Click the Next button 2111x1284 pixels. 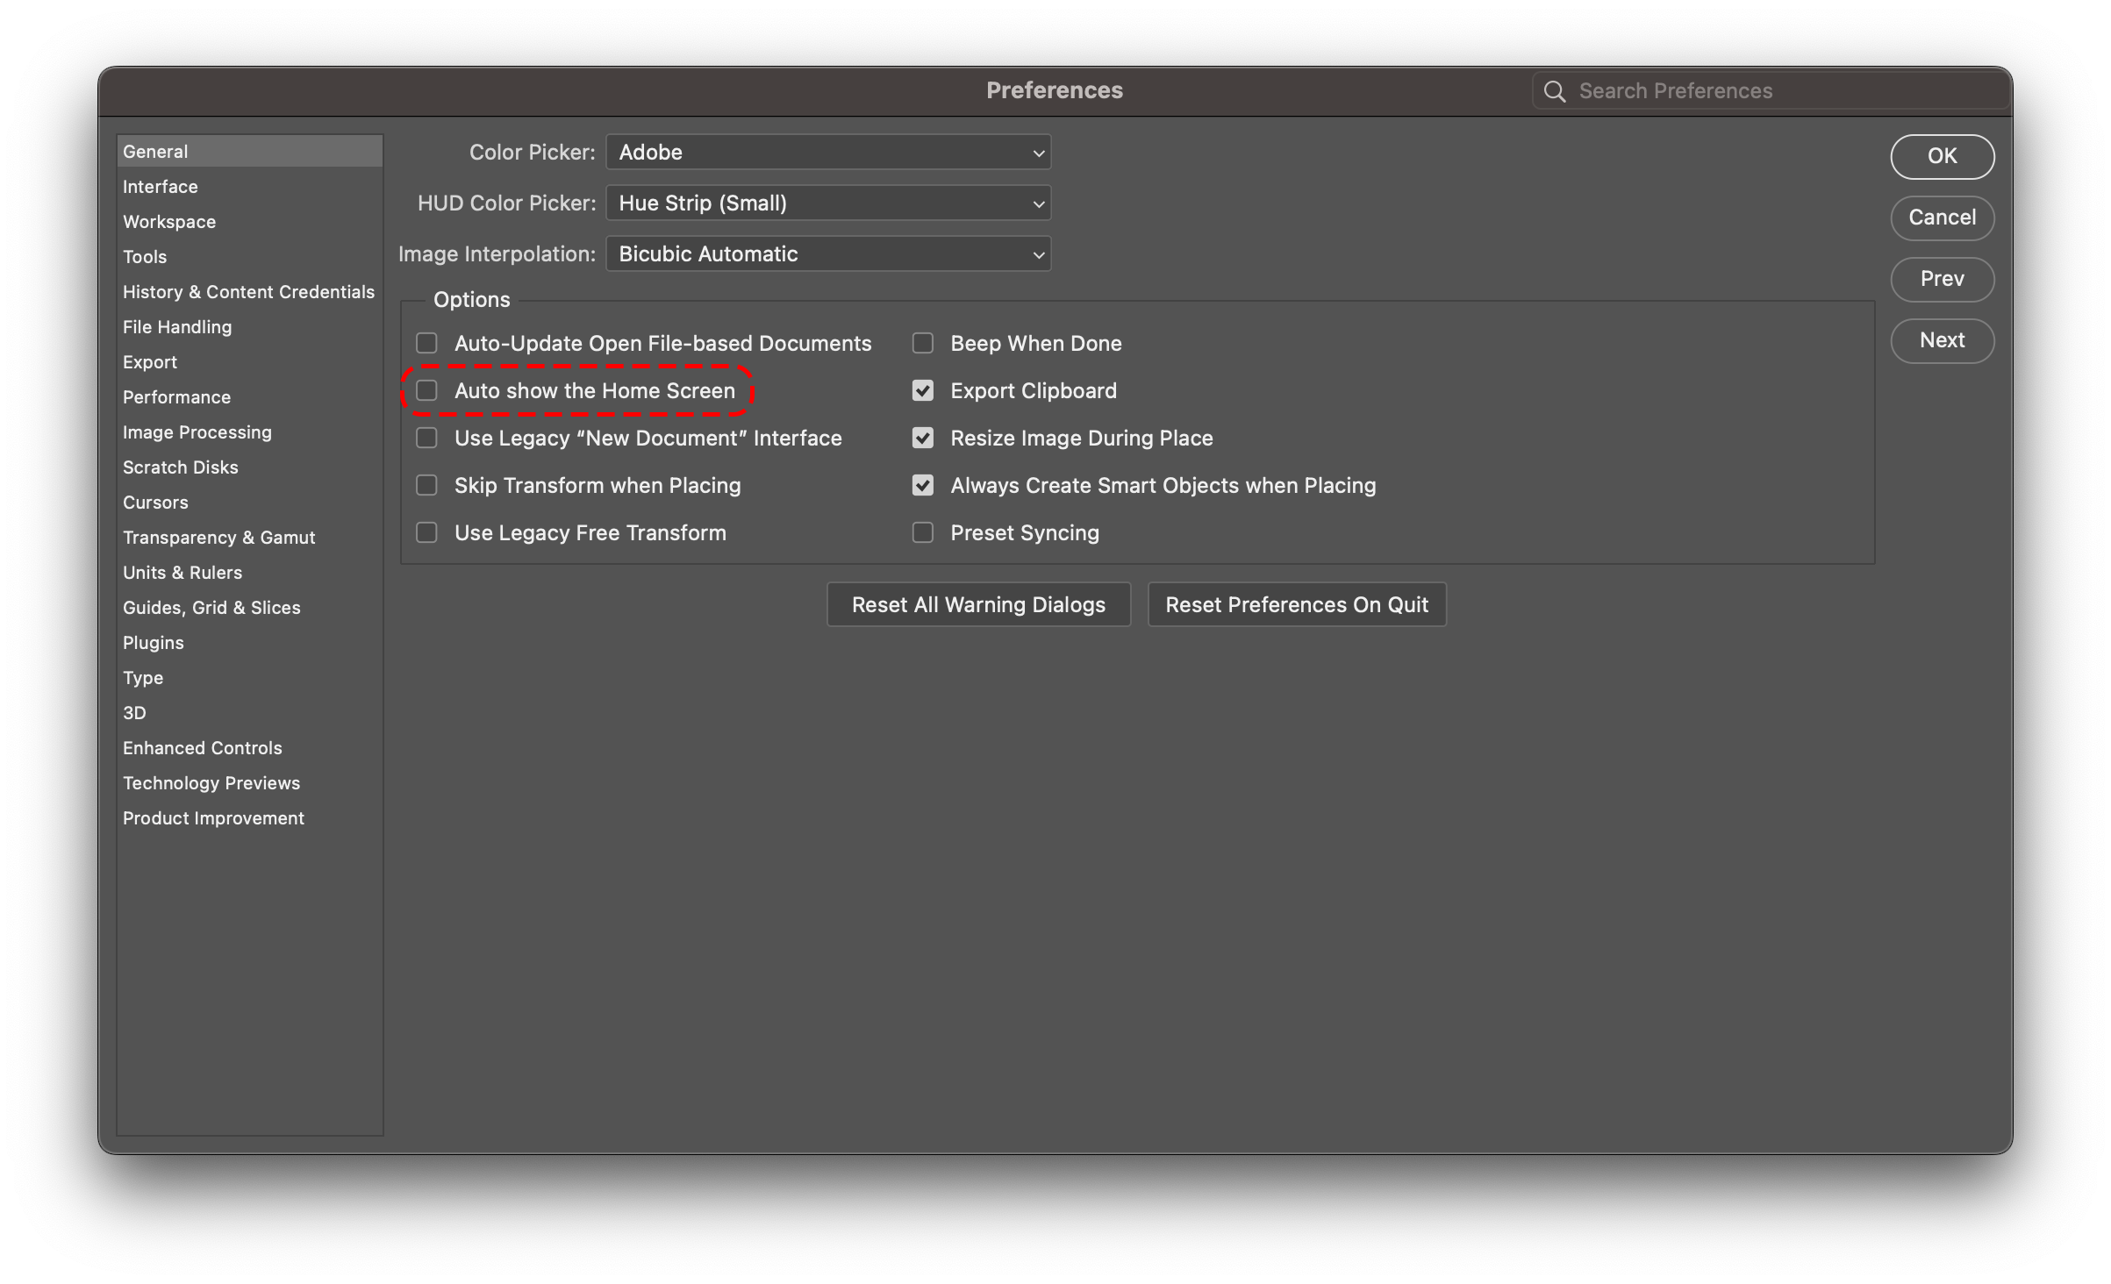coord(1941,340)
